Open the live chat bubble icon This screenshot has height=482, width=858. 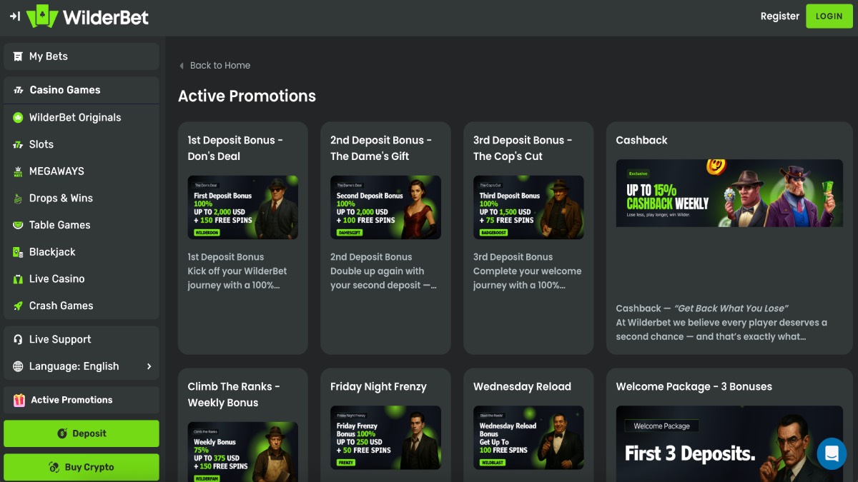point(831,453)
